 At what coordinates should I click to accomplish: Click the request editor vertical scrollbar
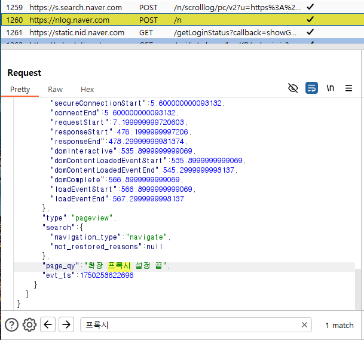click(358, 289)
